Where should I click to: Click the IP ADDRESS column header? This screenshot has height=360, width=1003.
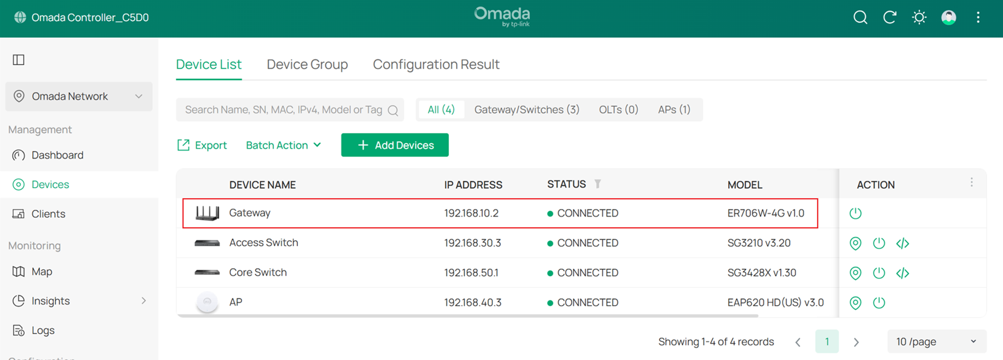pyautogui.click(x=473, y=185)
